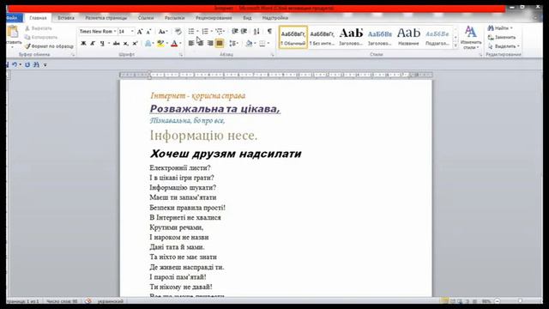549x309 pixels.
Task: Redo action in quick access toolbar
Action: (x=27, y=65)
